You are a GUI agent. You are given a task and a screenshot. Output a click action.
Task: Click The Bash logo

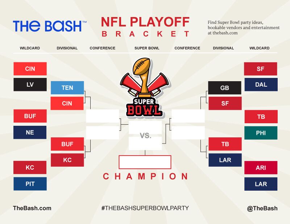pos(50,26)
